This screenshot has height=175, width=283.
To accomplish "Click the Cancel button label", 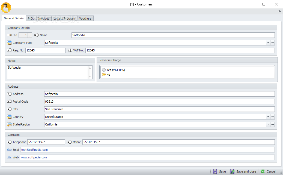I will 271,171.
